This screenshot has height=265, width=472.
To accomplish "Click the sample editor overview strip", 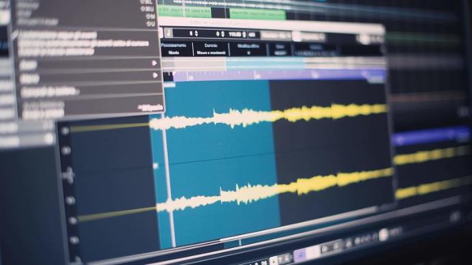I will coord(274,64).
